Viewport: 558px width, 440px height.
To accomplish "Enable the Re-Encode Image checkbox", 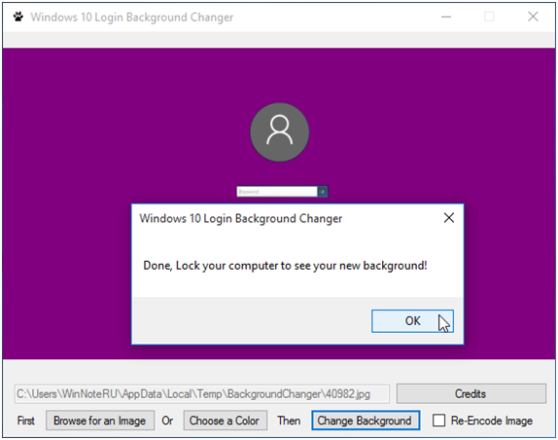I will tap(438, 421).
